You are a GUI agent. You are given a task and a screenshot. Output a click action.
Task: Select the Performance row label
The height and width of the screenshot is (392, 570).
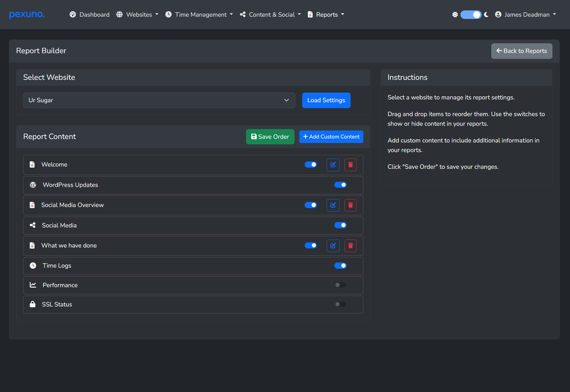pyautogui.click(x=60, y=285)
